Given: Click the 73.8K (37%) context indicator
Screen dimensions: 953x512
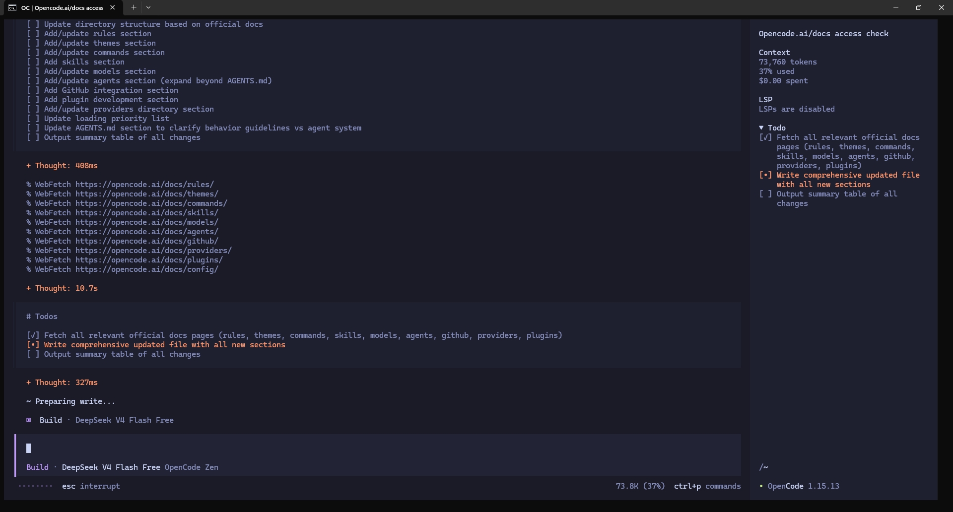Looking at the screenshot, I should tap(640, 486).
